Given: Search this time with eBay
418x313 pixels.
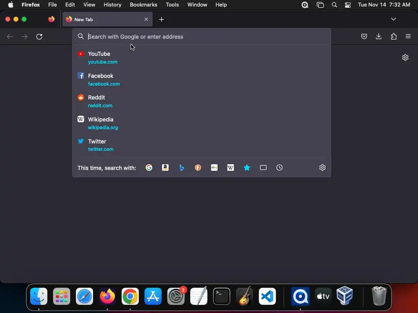Looking at the screenshot, I should pos(214,168).
